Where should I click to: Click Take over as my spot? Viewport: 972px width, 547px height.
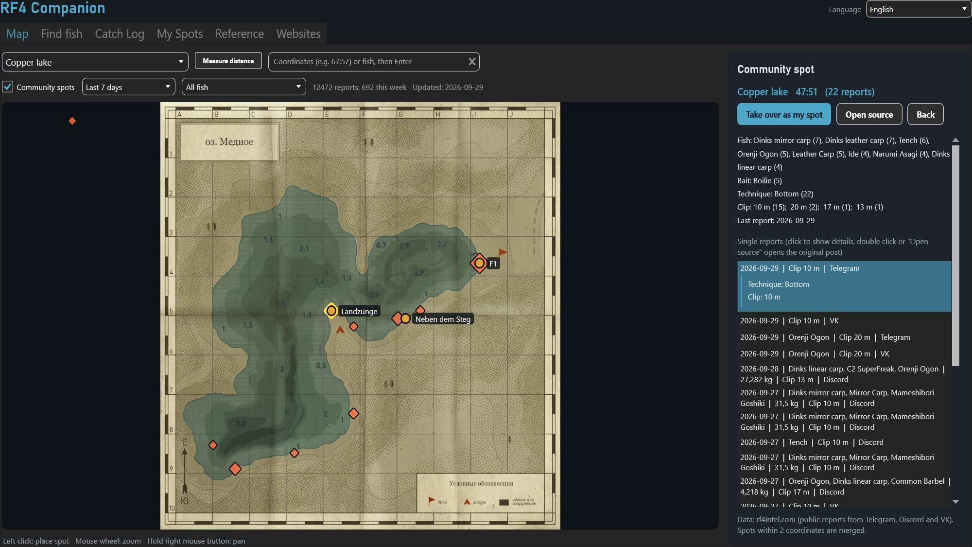coord(784,114)
